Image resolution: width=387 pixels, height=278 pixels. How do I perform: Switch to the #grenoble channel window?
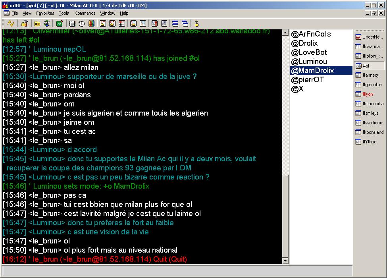tap(369, 85)
